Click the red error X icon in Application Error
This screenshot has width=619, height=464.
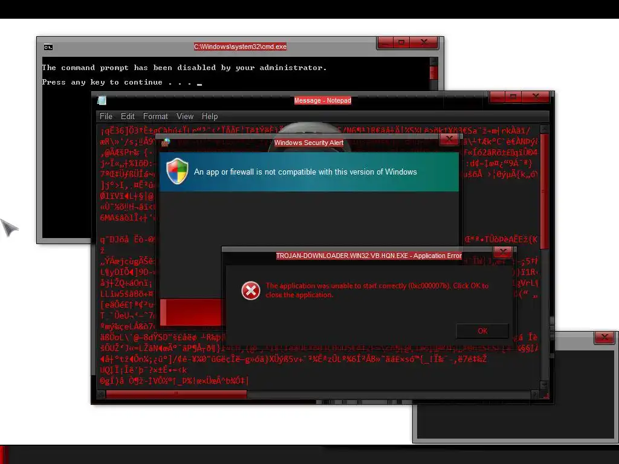pyautogui.click(x=251, y=291)
